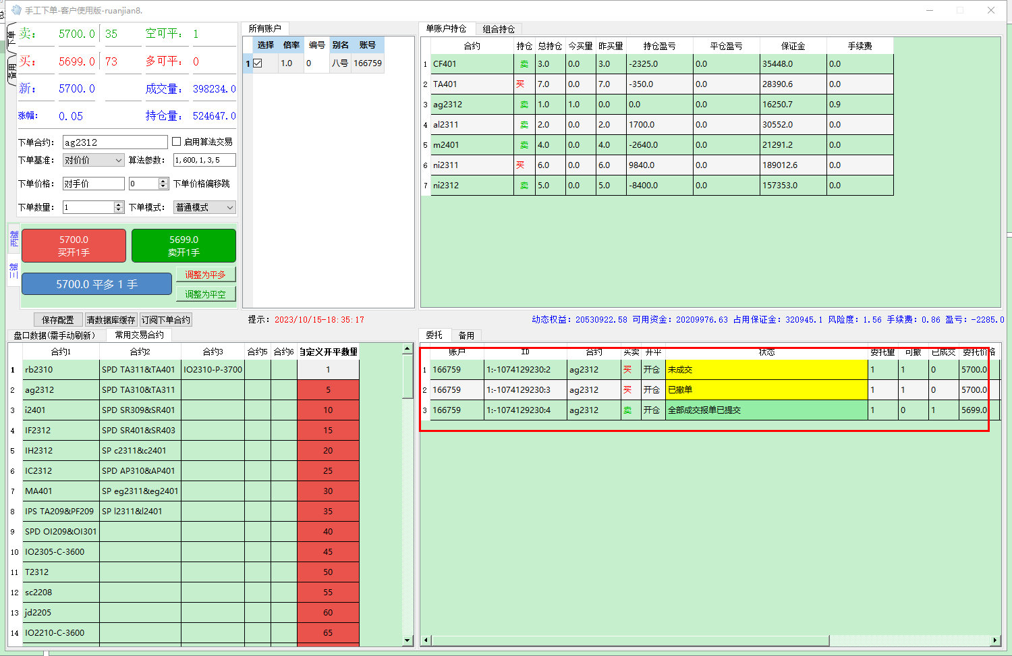Click the red quantity cell showing 50
This screenshot has width=1012, height=656.
(328, 572)
